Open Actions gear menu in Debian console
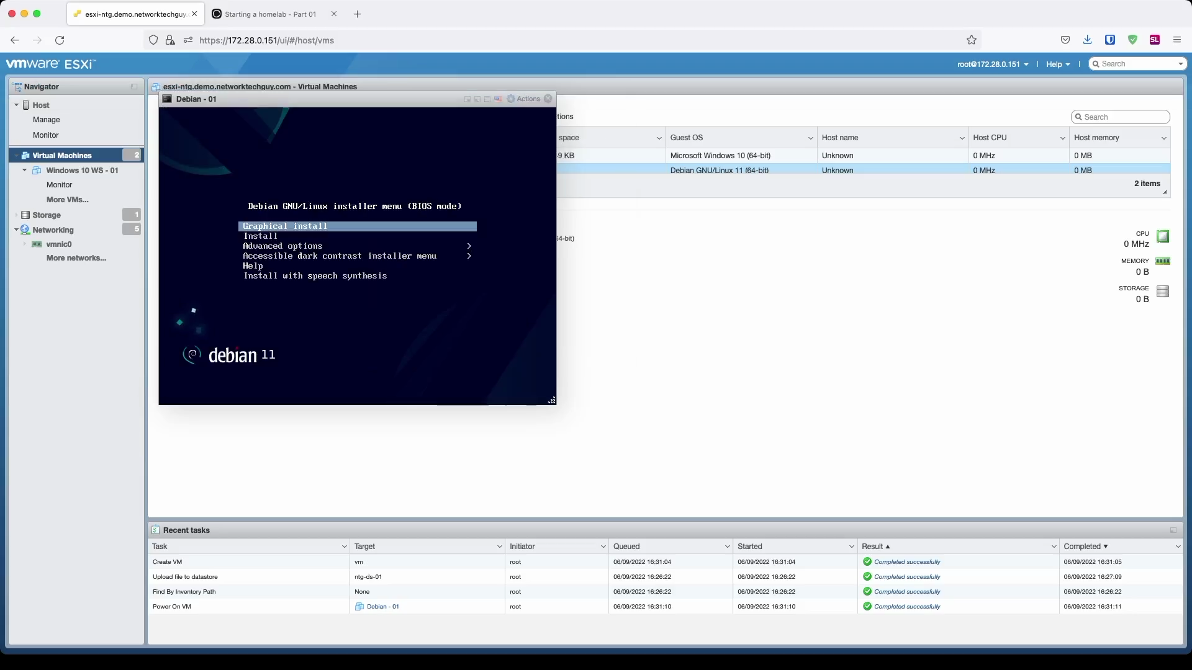 tap(523, 99)
